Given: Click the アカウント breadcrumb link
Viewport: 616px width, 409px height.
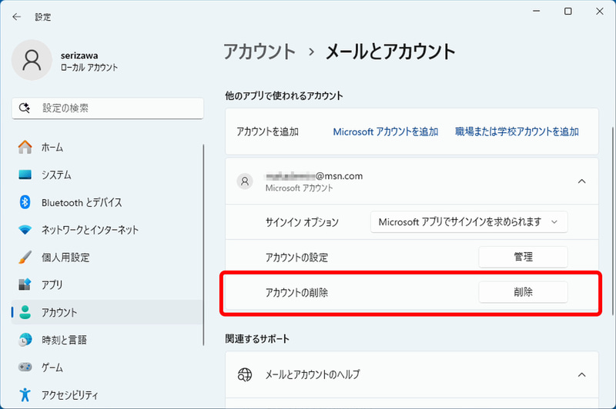Looking at the screenshot, I should click(x=259, y=52).
